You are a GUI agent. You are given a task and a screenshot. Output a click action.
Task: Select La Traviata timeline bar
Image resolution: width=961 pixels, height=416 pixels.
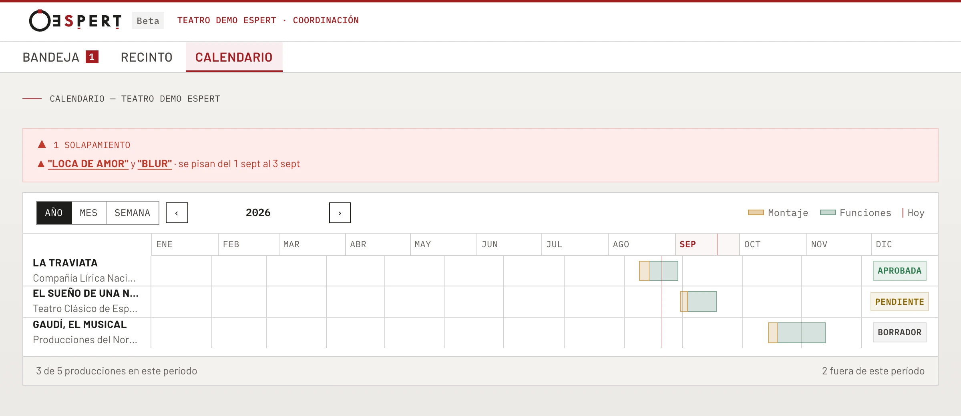coord(659,271)
